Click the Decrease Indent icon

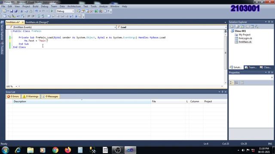[29, 16]
